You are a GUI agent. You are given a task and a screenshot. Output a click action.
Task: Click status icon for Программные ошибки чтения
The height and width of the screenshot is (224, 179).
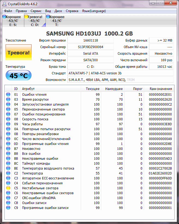click(8, 144)
